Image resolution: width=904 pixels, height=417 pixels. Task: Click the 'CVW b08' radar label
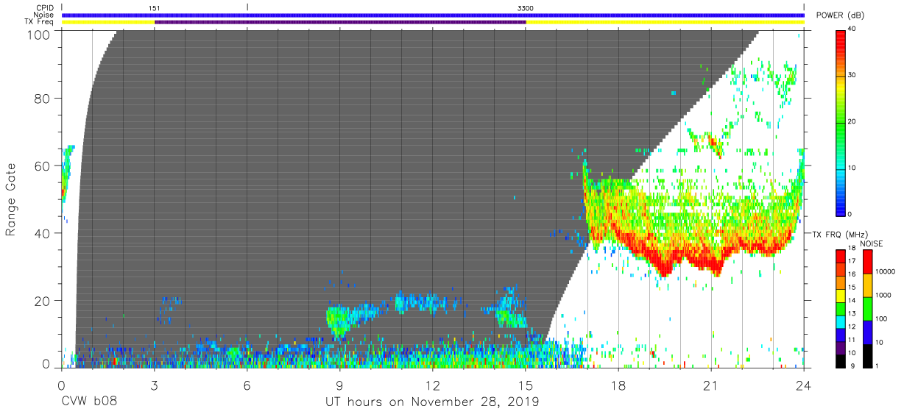(89, 402)
